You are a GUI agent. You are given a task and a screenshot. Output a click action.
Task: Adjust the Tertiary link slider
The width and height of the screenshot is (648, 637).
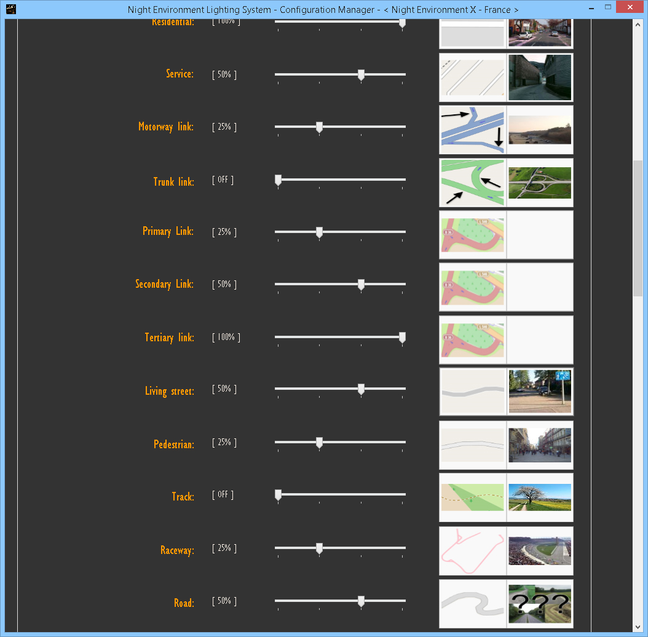340,338
